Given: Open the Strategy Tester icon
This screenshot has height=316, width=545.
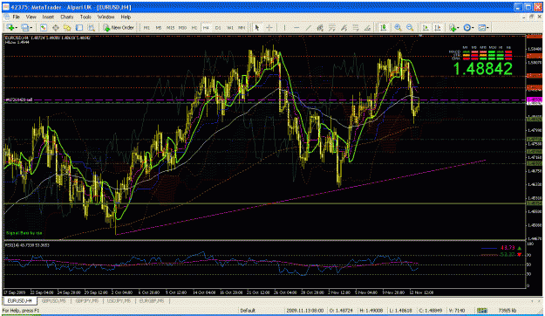Looking at the screenshot, I should tap(91, 27).
